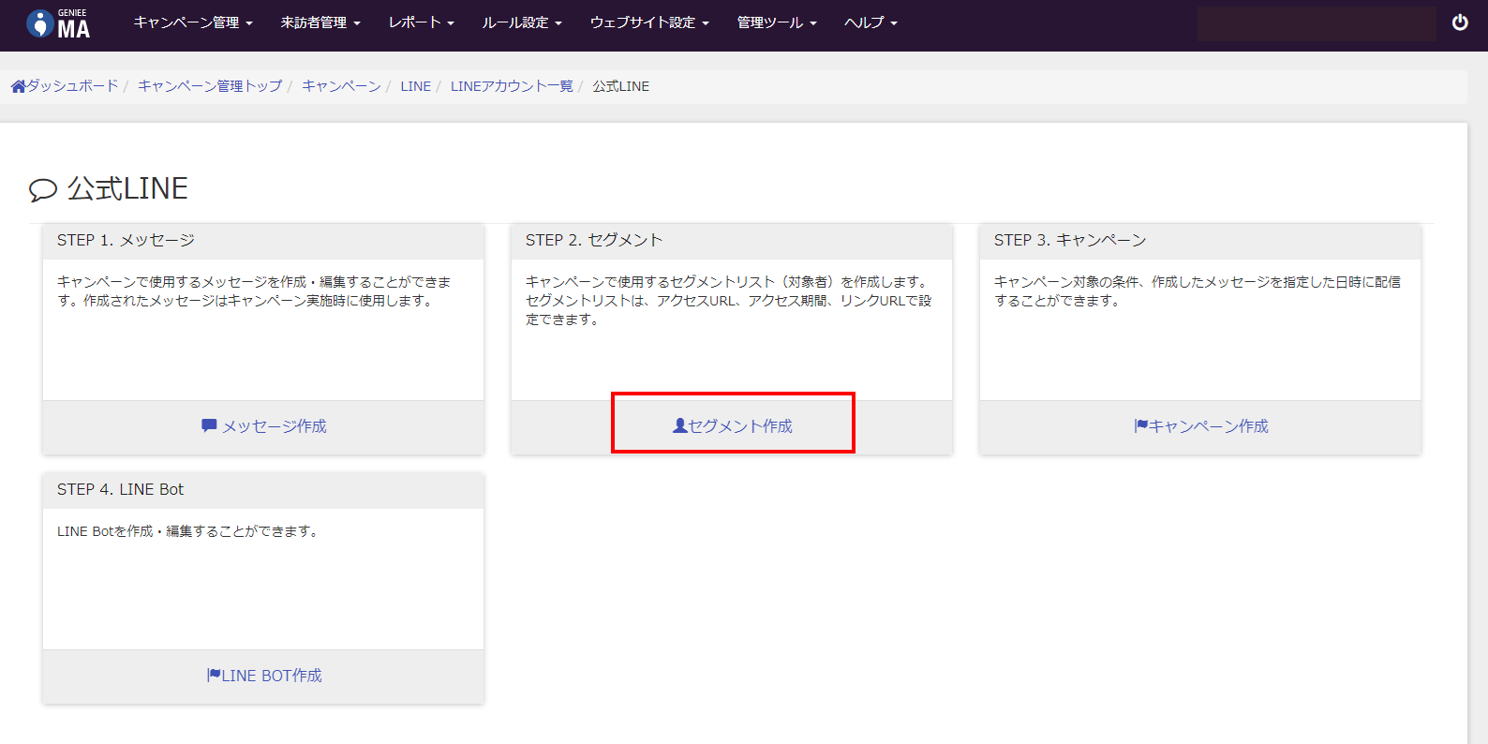
Task: Open キャンペーン管理トップ breadcrumb link
Action: point(210,86)
